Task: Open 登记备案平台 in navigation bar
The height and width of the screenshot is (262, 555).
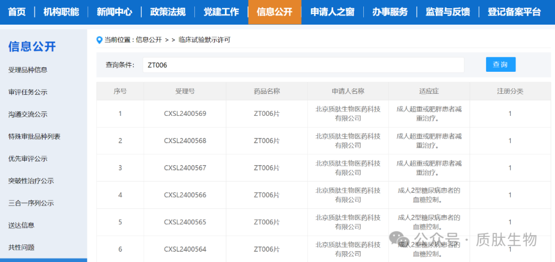Action: (514, 12)
